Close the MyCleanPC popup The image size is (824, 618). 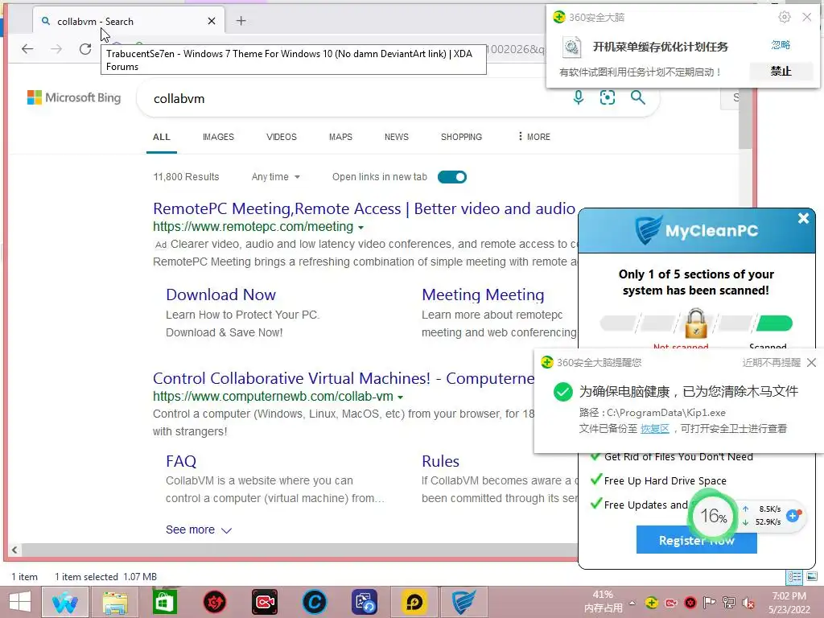pos(803,218)
